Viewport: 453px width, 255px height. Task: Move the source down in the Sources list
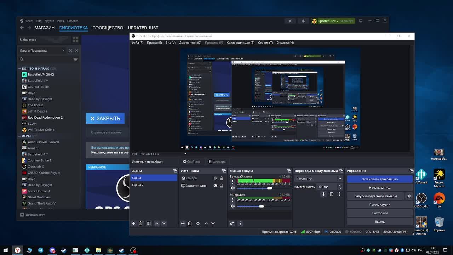tap(213, 223)
